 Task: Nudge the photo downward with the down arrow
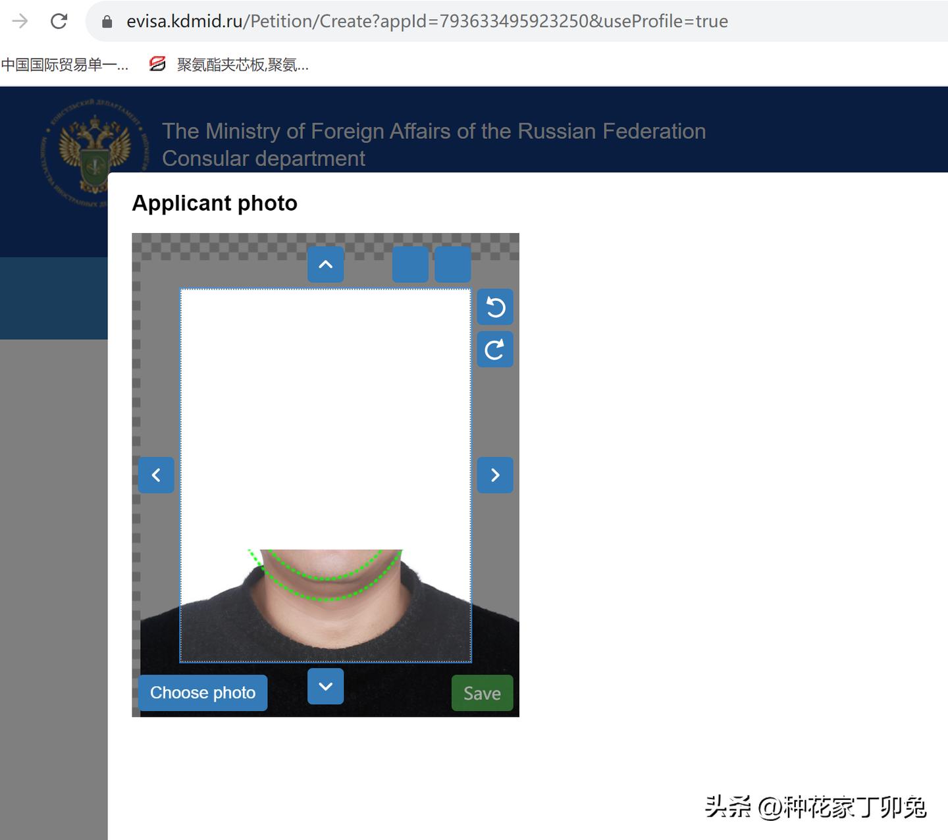(x=325, y=687)
